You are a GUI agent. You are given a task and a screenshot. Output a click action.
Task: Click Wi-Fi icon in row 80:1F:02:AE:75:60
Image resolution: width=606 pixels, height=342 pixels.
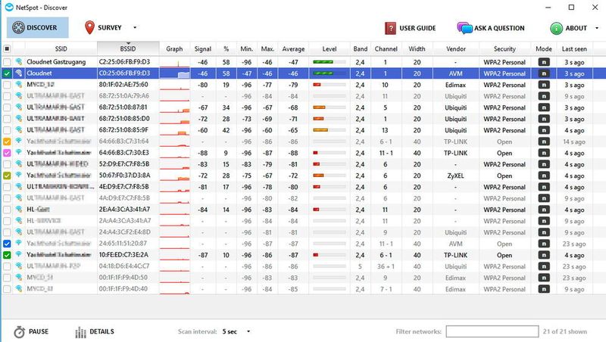pos(19,85)
